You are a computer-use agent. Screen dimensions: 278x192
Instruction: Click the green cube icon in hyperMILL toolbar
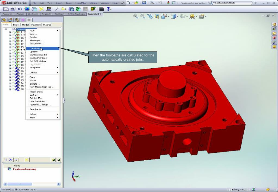[x=78, y=9]
